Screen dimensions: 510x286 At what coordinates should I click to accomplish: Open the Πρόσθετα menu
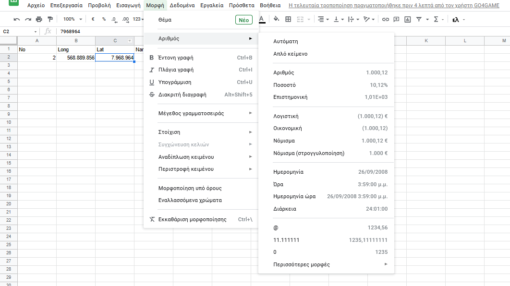point(242,5)
